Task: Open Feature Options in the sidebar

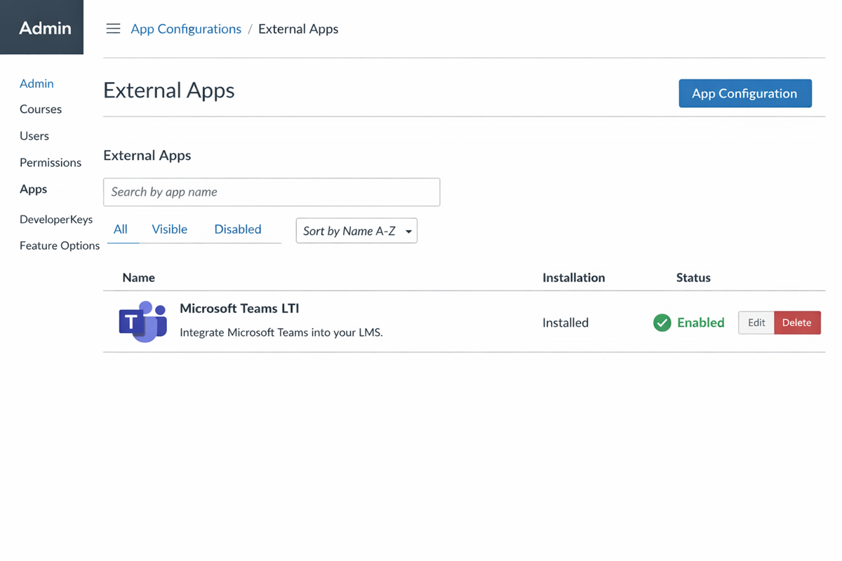Action: [60, 245]
